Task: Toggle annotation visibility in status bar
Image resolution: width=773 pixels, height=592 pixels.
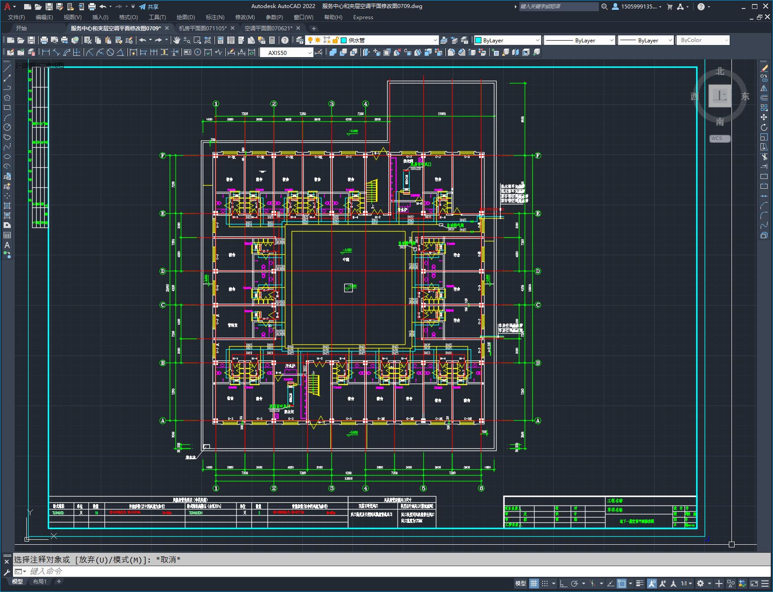Action: click(652, 583)
